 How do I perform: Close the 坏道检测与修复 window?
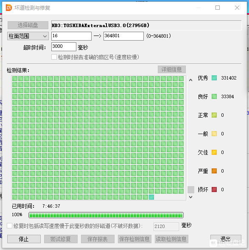coord(237,8)
